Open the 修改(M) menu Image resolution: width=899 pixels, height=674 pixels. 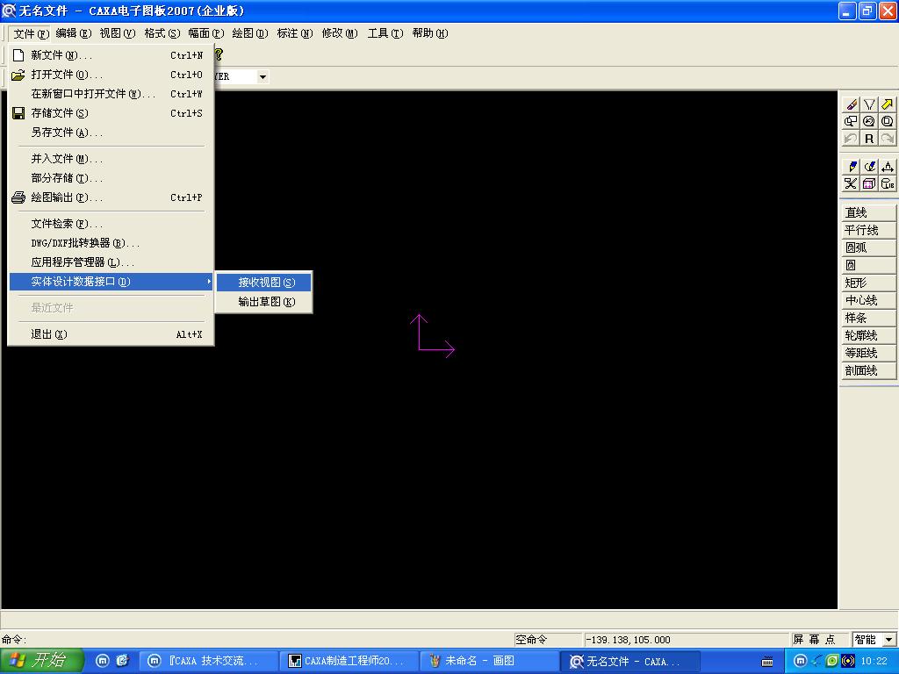tap(340, 34)
